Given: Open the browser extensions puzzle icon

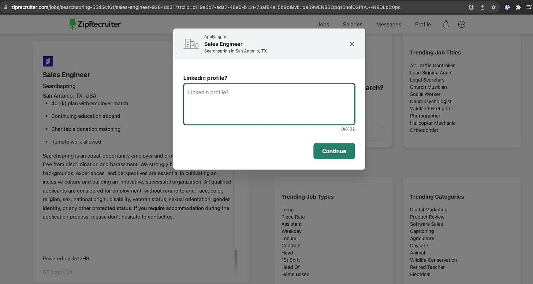Looking at the screenshot, I should 518,7.
